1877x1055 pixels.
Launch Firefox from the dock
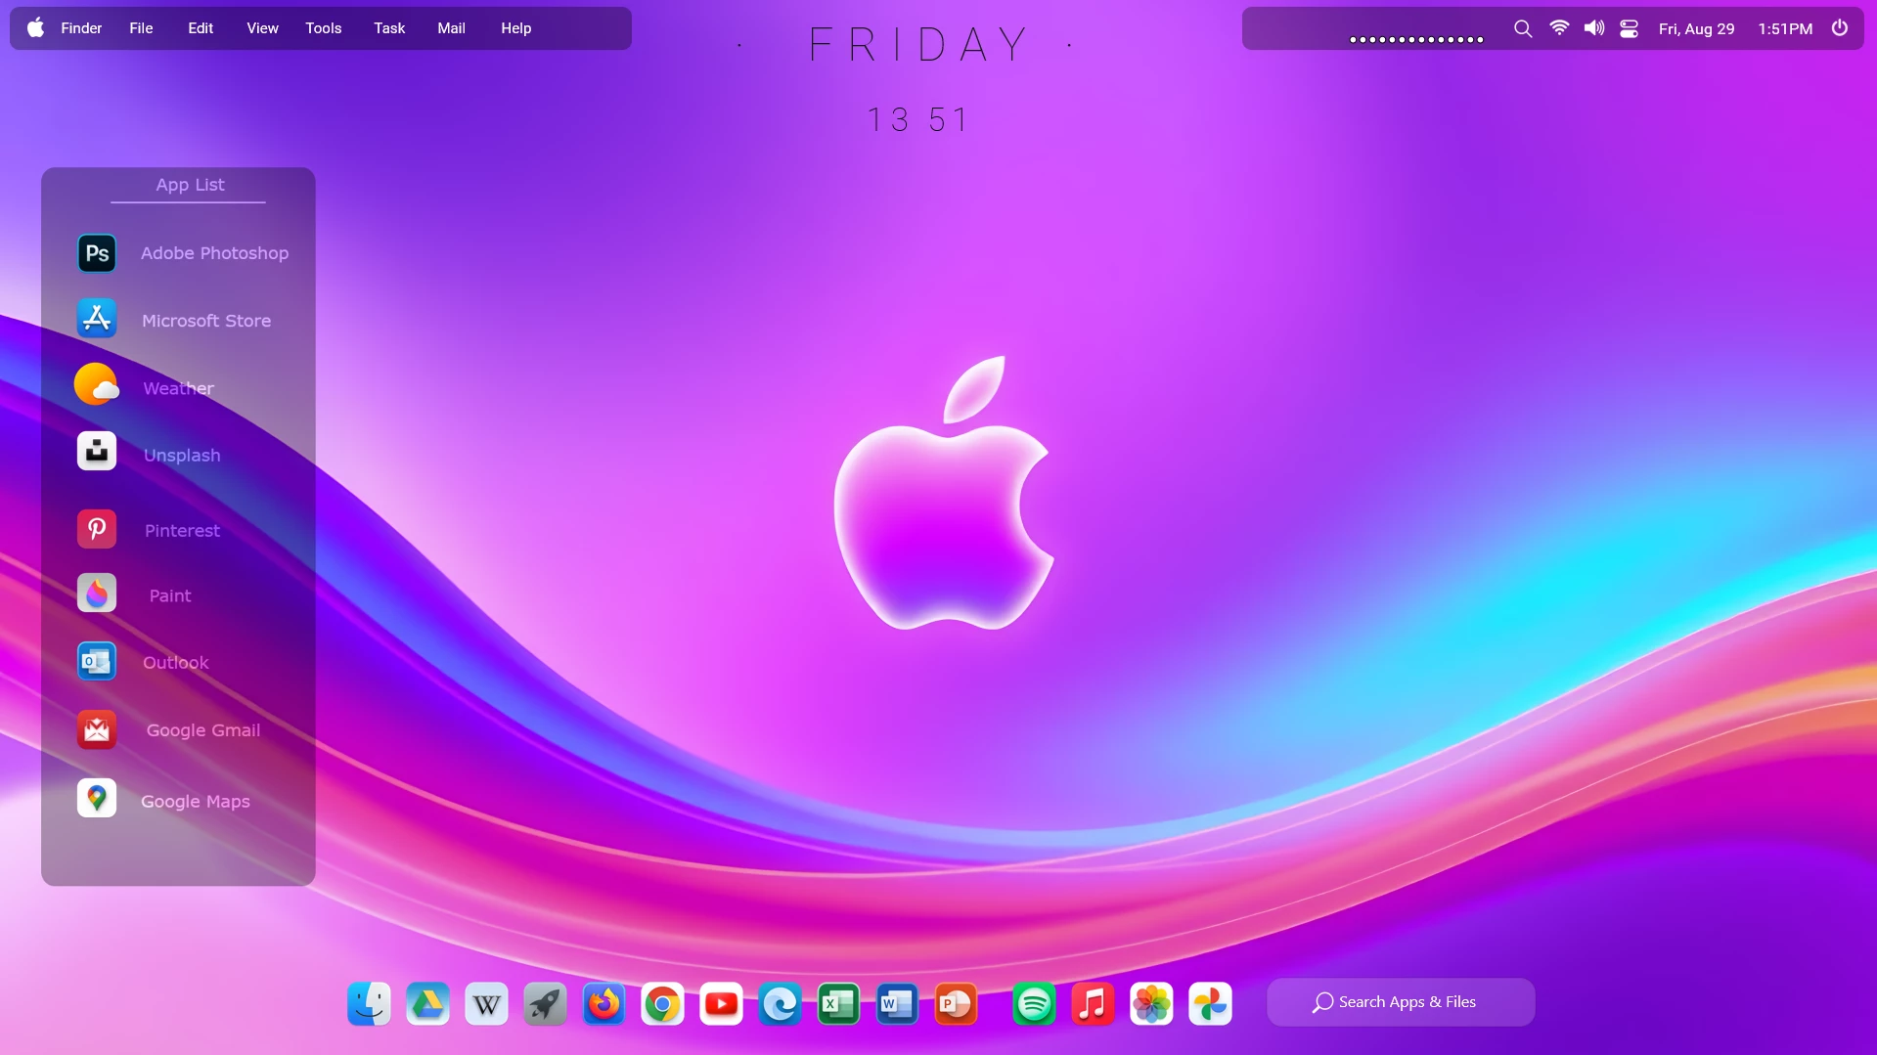(603, 1003)
